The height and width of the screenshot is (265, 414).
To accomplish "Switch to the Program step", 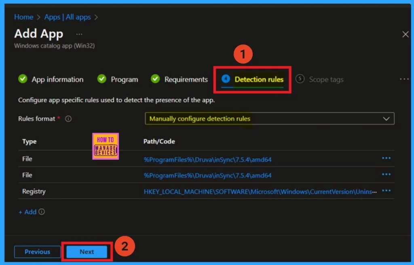I will click(118, 79).
